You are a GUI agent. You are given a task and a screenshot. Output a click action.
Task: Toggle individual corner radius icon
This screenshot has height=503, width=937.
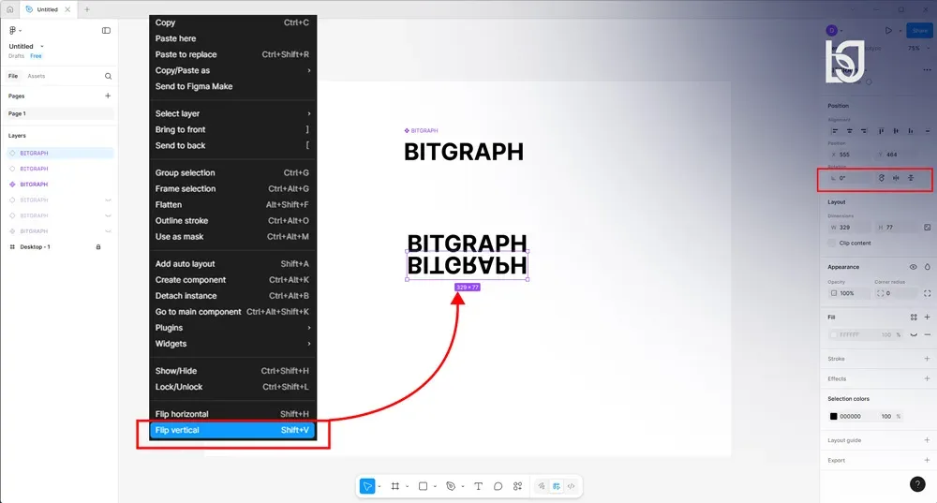pos(928,293)
